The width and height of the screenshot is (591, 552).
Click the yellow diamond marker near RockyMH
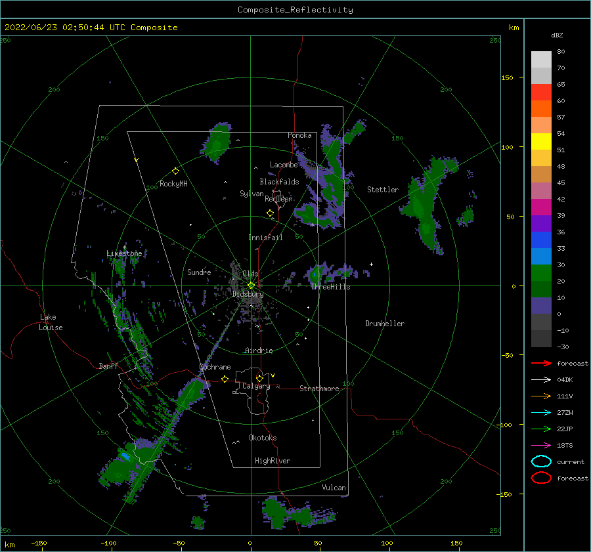point(175,171)
